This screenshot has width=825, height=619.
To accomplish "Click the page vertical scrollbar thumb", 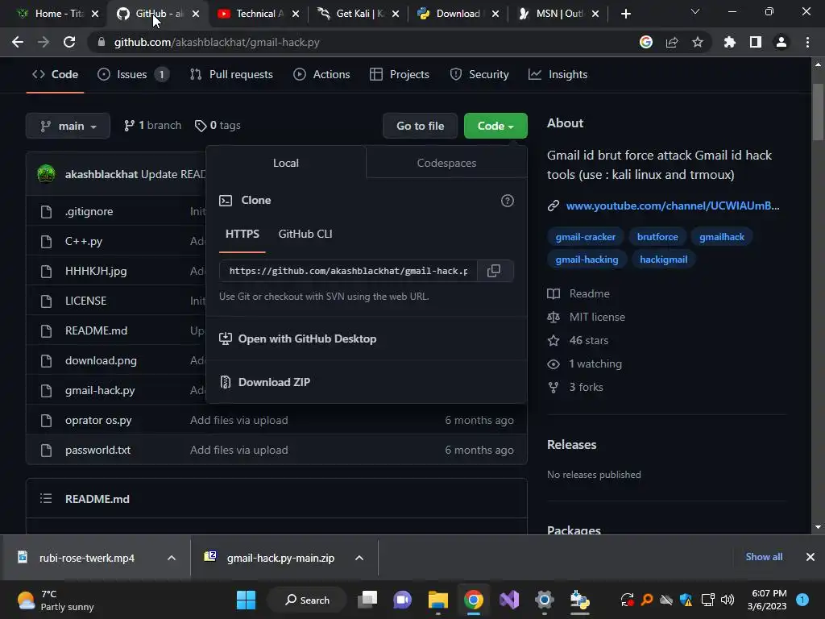I will pos(818,111).
